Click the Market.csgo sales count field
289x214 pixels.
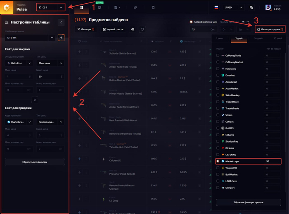click(272, 161)
